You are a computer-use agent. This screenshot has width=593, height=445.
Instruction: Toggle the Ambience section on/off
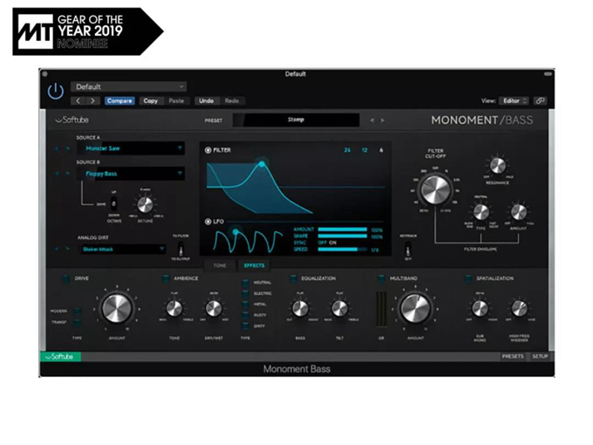click(x=166, y=279)
